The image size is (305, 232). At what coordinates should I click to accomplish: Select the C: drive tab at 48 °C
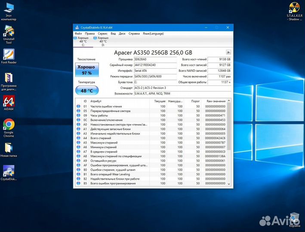(83, 41)
